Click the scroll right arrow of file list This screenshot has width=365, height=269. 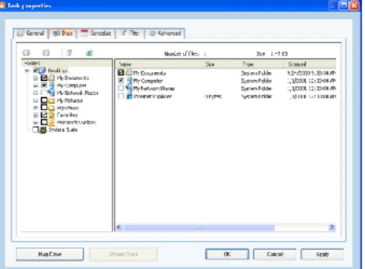point(332,227)
